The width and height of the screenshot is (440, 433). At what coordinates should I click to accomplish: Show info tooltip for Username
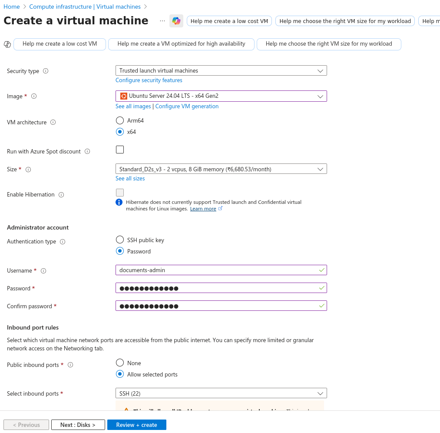click(x=43, y=271)
